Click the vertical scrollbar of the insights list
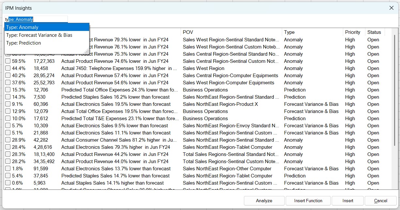The width and height of the screenshot is (400, 210). click(394, 98)
